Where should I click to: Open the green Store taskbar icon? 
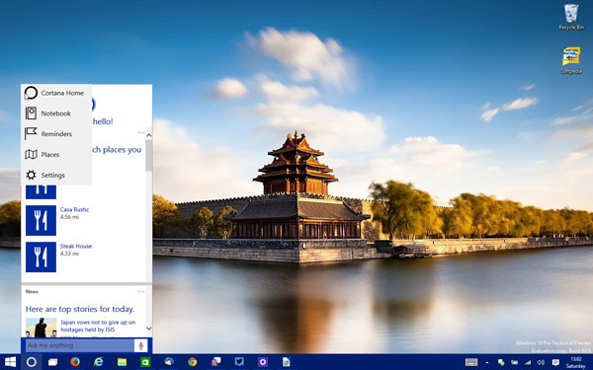click(145, 362)
